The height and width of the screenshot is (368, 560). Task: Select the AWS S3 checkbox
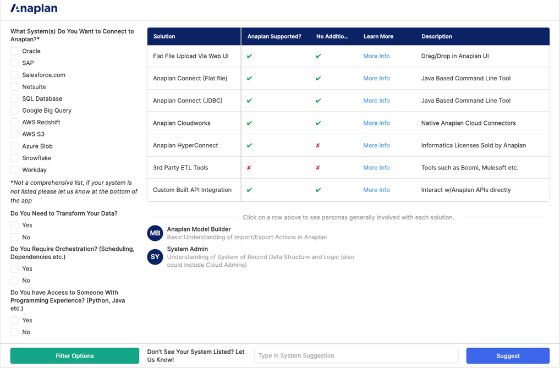tap(14, 134)
